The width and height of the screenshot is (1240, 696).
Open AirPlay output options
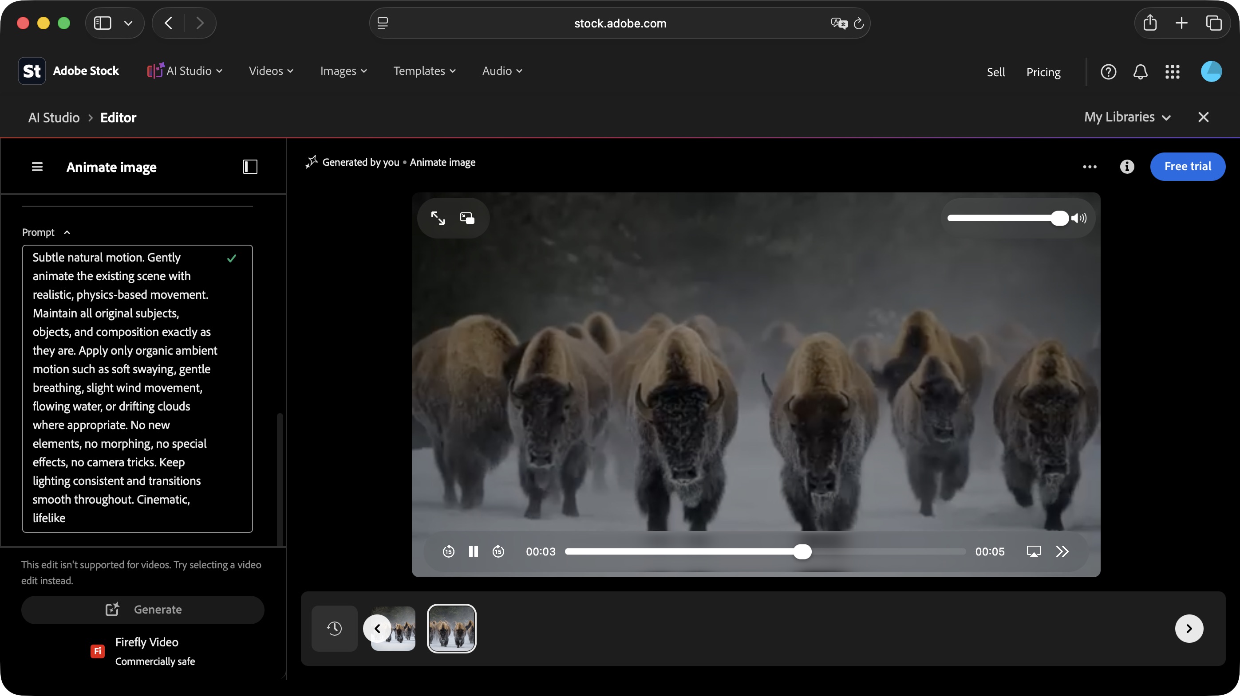point(1034,551)
